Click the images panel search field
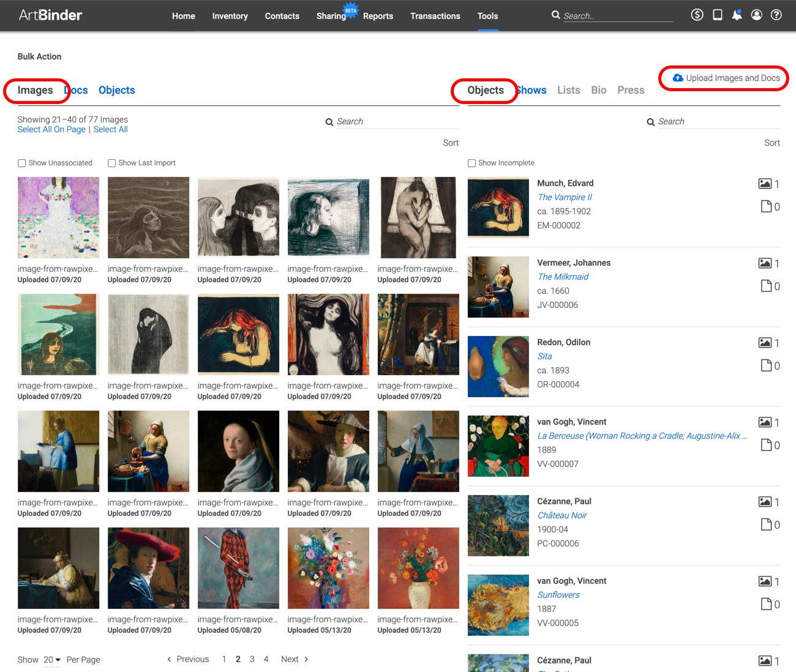This screenshot has width=796, height=672. point(397,122)
